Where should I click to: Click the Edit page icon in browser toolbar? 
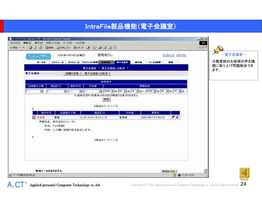click(x=105, y=47)
